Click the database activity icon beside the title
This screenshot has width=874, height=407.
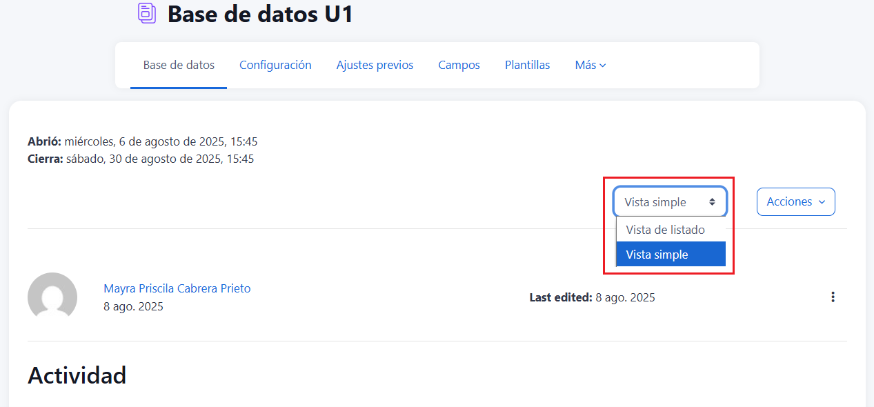point(147,14)
